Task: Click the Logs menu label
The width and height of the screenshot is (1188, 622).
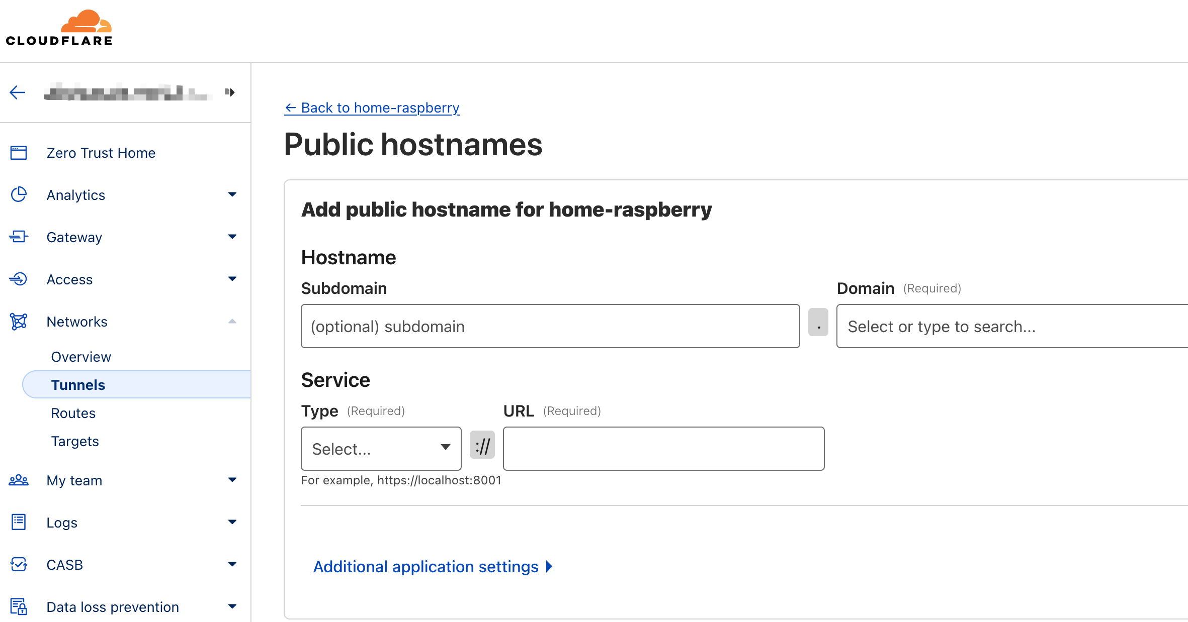Action: click(x=62, y=523)
